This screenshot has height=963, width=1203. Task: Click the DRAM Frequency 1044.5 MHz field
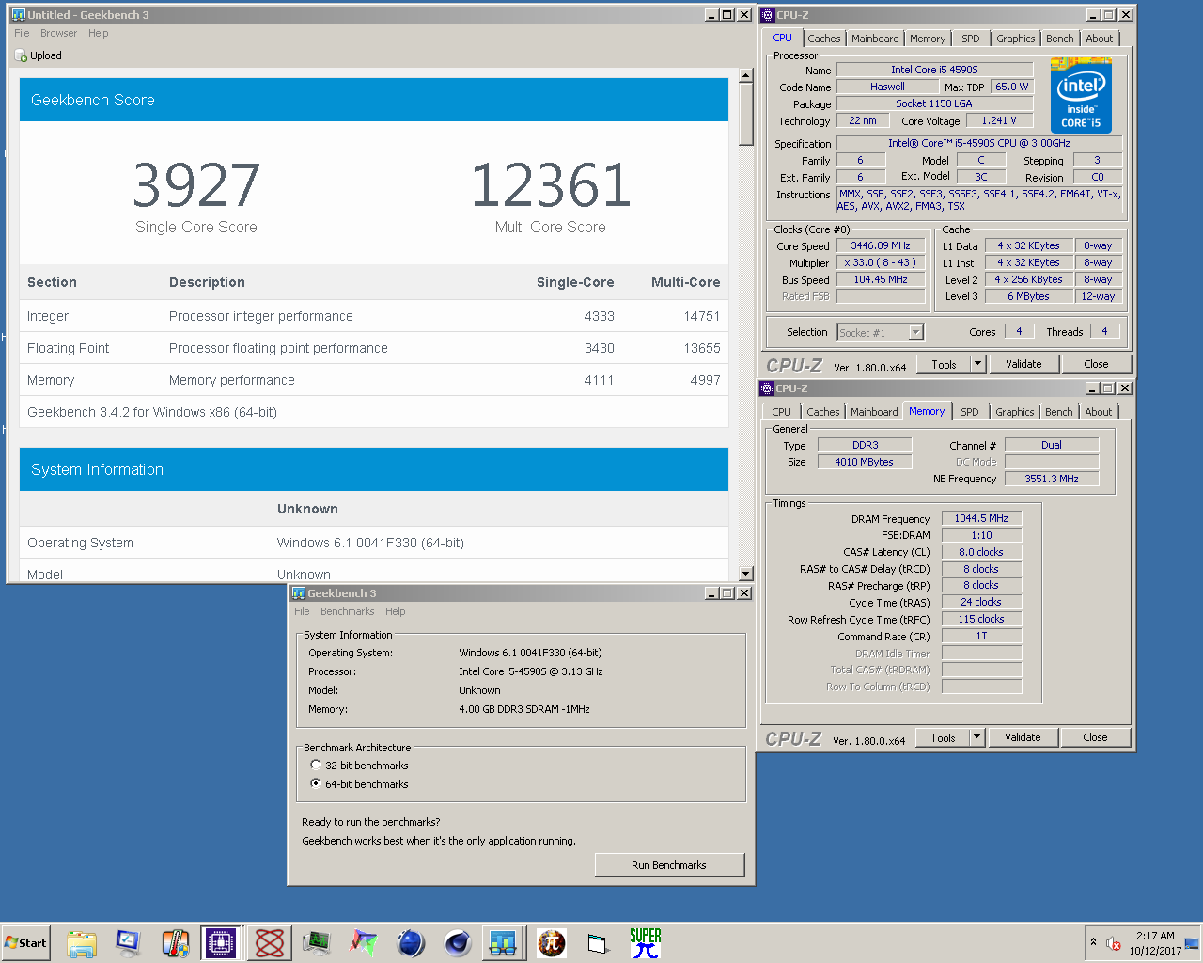pos(981,518)
